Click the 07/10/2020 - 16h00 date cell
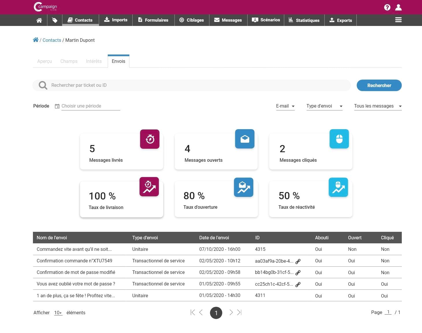422x333 pixels. point(220,249)
